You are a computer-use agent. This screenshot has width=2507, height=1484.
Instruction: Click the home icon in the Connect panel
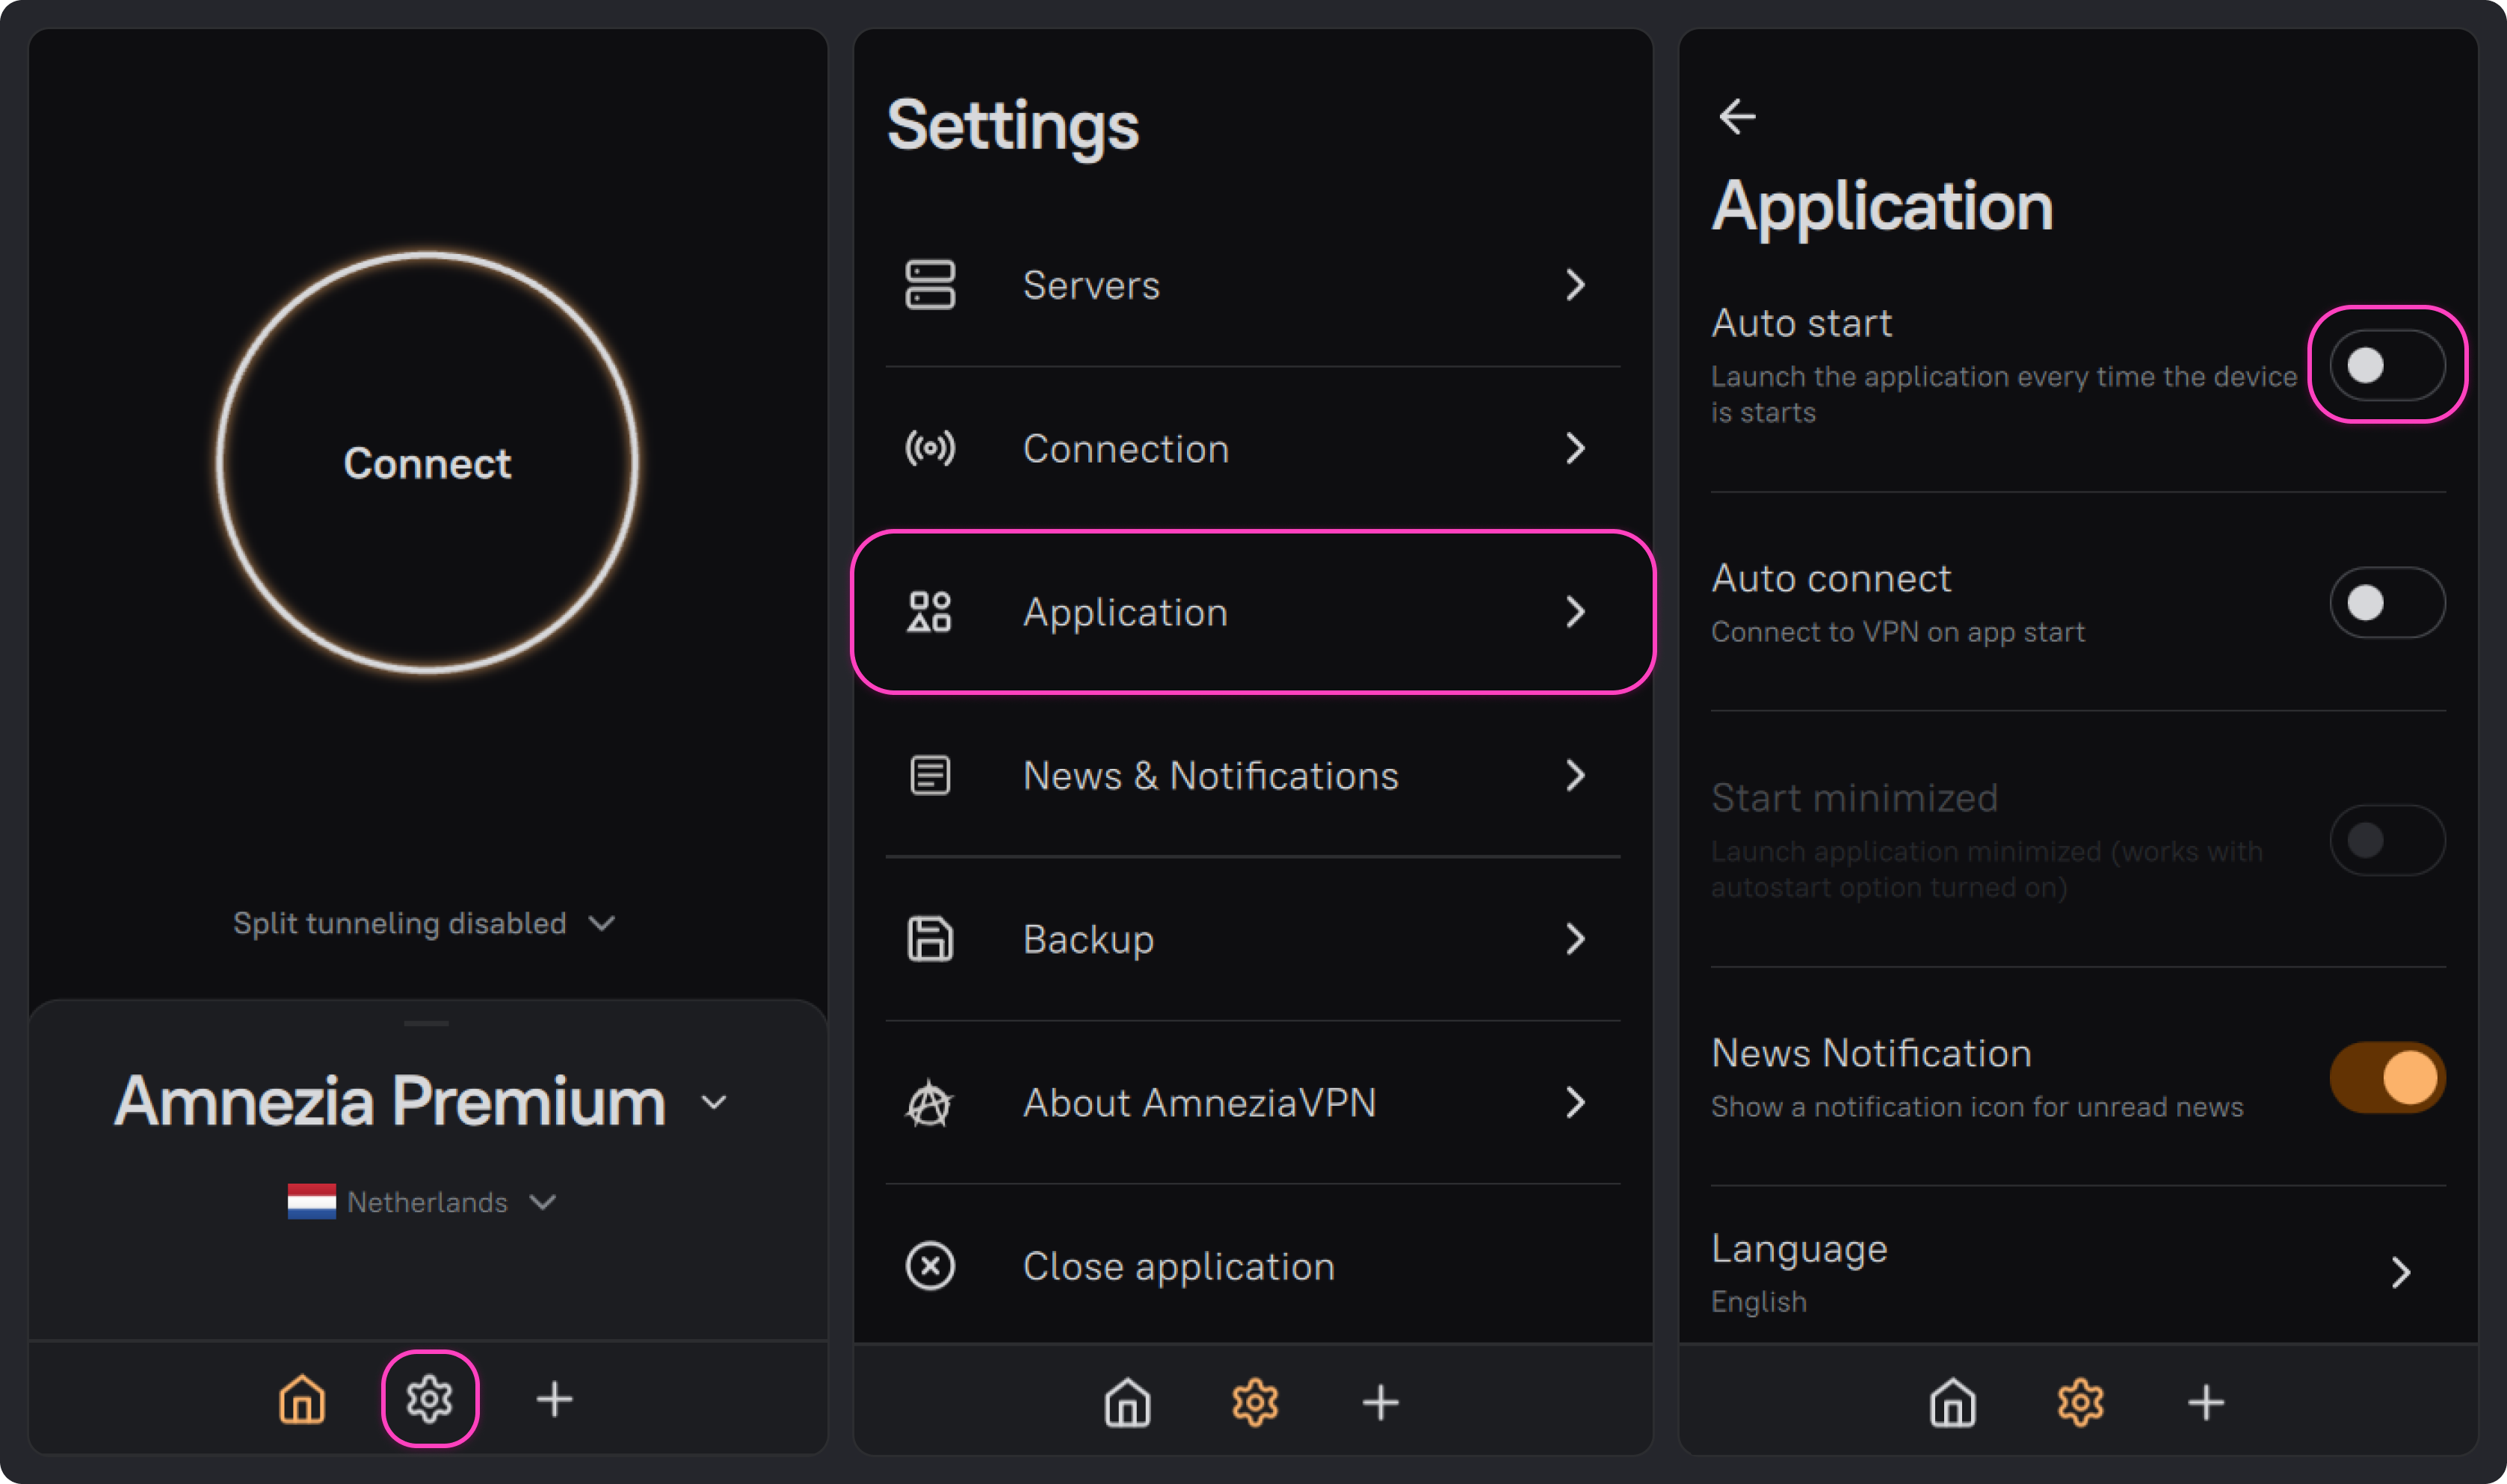[302, 1399]
